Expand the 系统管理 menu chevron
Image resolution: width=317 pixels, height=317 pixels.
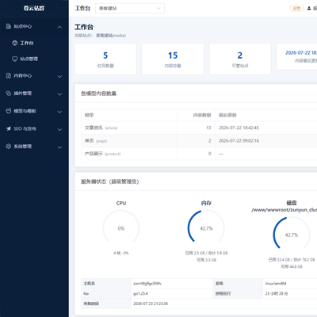tap(59, 147)
